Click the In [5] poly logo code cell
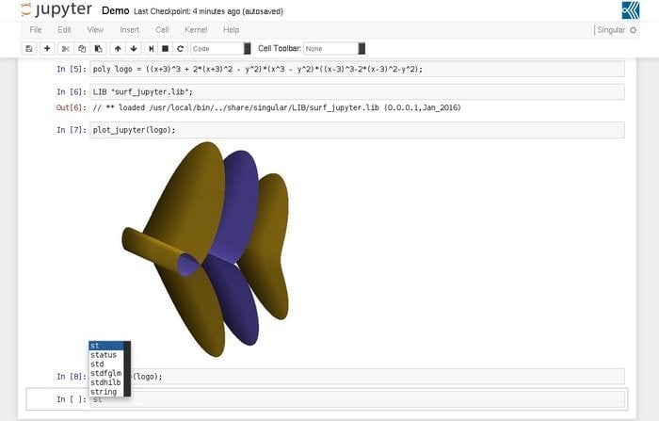 click(x=357, y=69)
